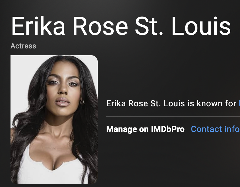240x187 pixels.
Task: Click St. in the large name heading
Action: coord(149,26)
